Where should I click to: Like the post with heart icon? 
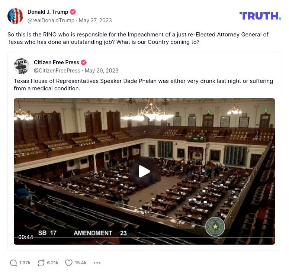[x=69, y=263]
